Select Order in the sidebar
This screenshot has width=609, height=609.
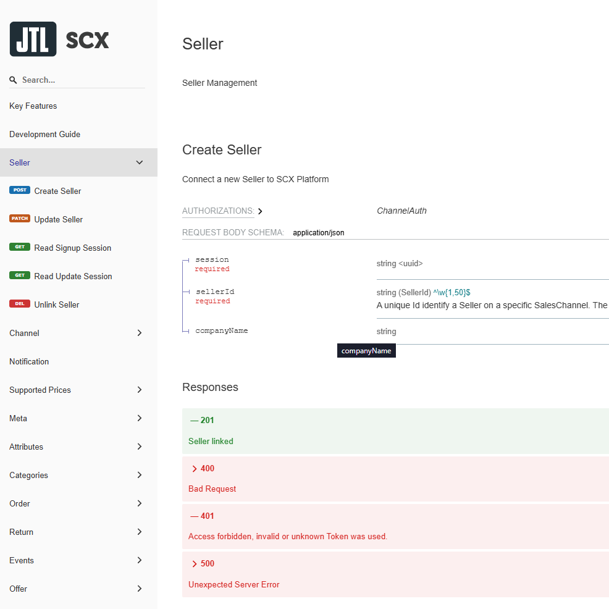(x=19, y=503)
